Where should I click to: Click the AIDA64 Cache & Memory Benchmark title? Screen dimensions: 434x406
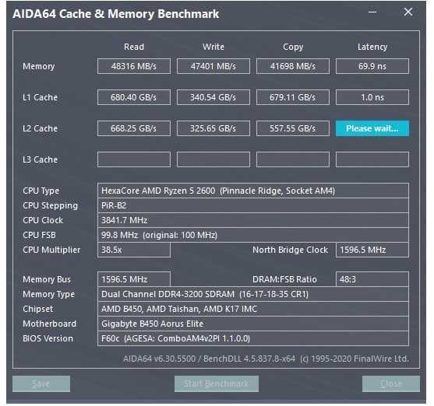click(x=116, y=14)
